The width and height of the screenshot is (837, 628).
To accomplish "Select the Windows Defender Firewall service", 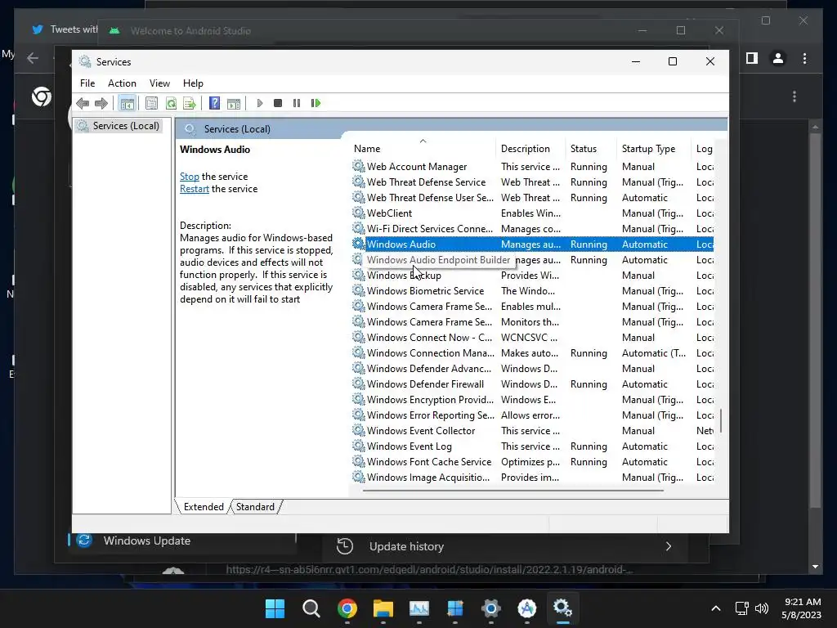I will tap(532, 384).
